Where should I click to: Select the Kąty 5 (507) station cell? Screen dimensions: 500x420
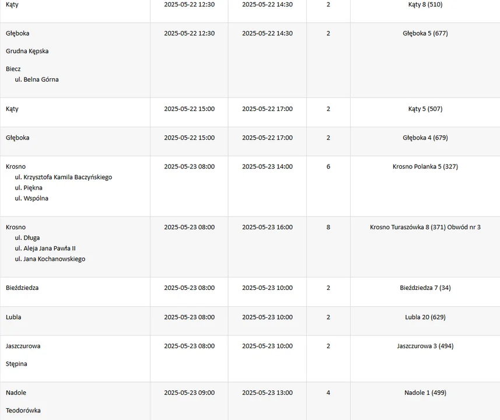[x=425, y=109]
